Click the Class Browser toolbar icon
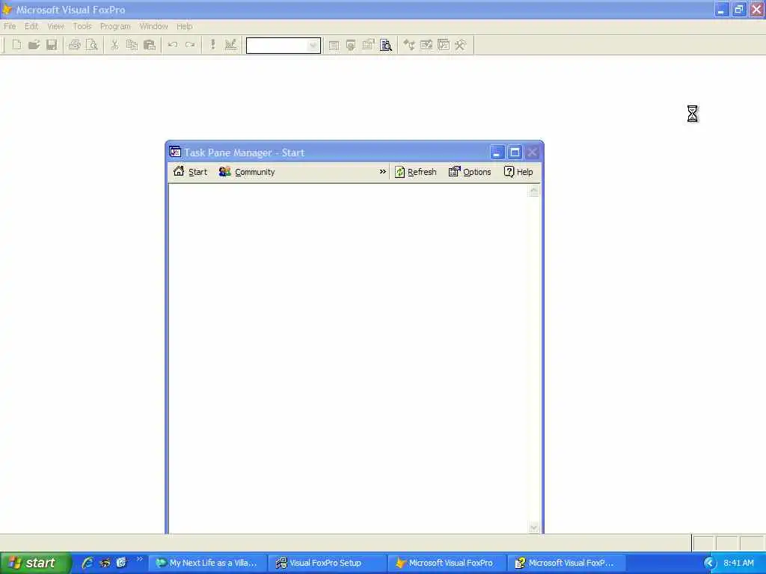The width and height of the screenshot is (766, 574). coord(409,46)
